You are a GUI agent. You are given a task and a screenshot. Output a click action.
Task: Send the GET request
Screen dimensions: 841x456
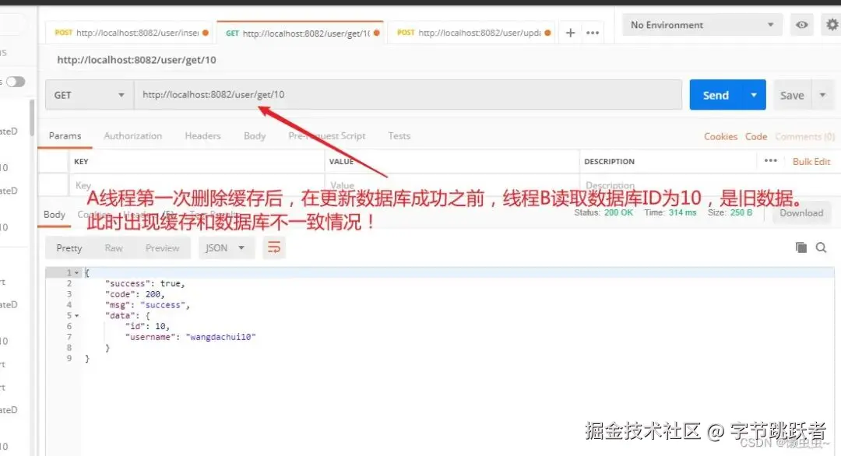[716, 94]
